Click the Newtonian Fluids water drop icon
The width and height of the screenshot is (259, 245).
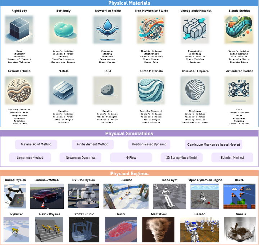point(107,30)
